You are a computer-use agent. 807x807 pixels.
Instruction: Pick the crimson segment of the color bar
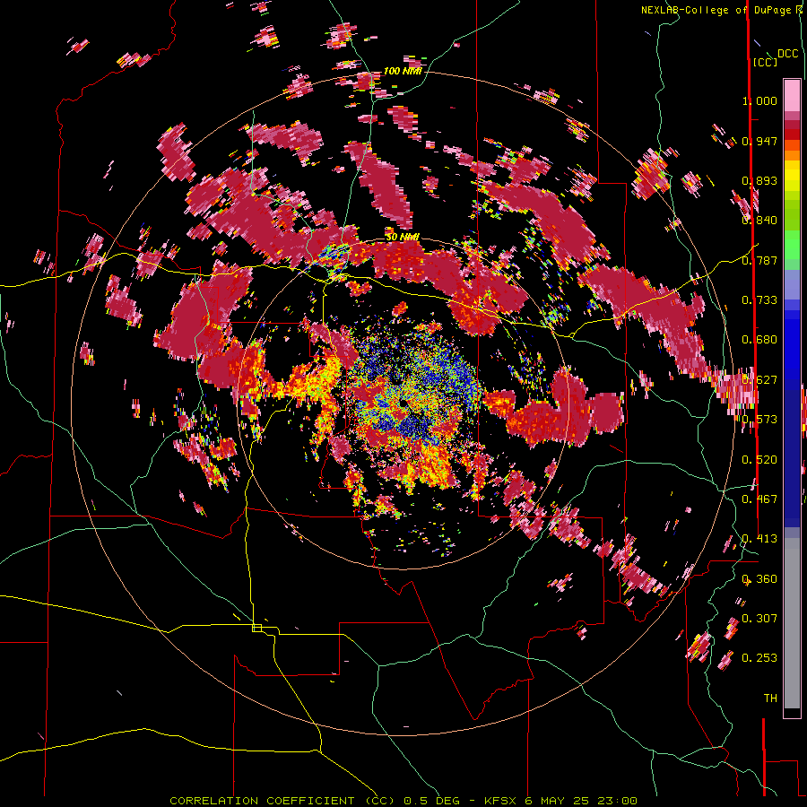[792, 125]
